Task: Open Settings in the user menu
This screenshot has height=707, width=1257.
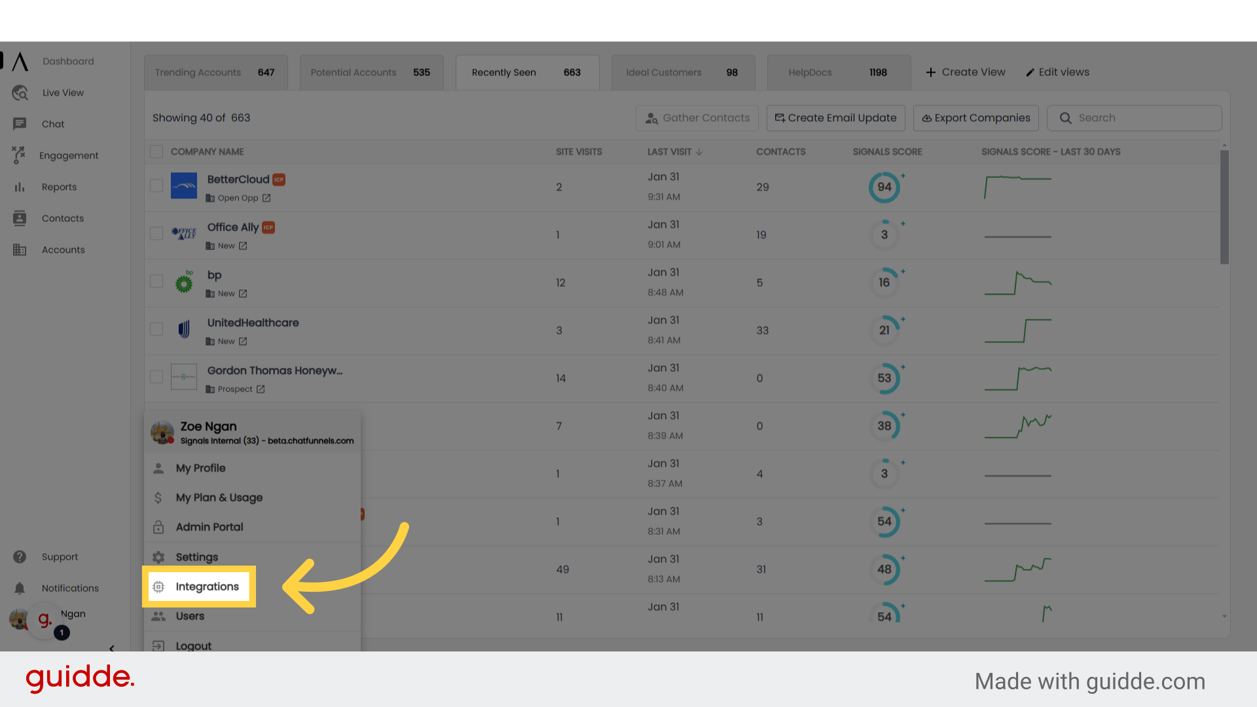Action: pos(252,557)
